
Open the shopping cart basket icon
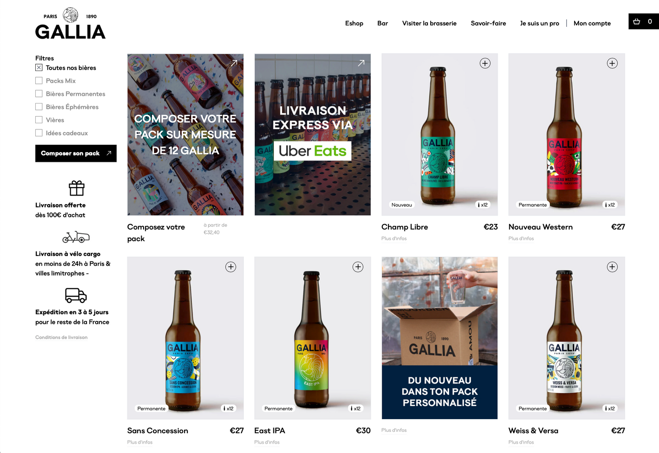(636, 21)
